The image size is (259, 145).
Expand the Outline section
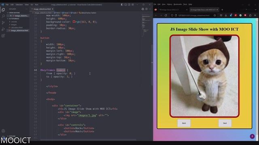[12, 136]
